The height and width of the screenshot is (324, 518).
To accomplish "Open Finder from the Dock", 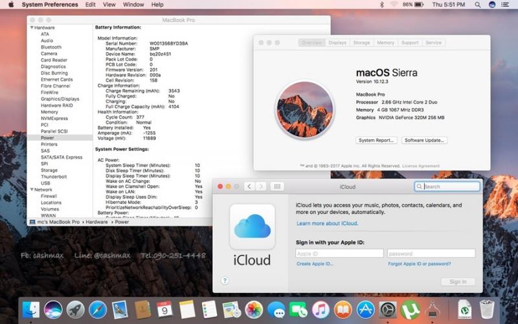I will pyautogui.click(x=30, y=310).
